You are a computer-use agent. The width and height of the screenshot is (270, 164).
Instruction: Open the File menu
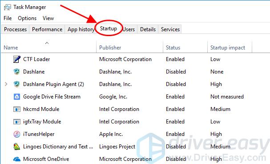(8, 18)
